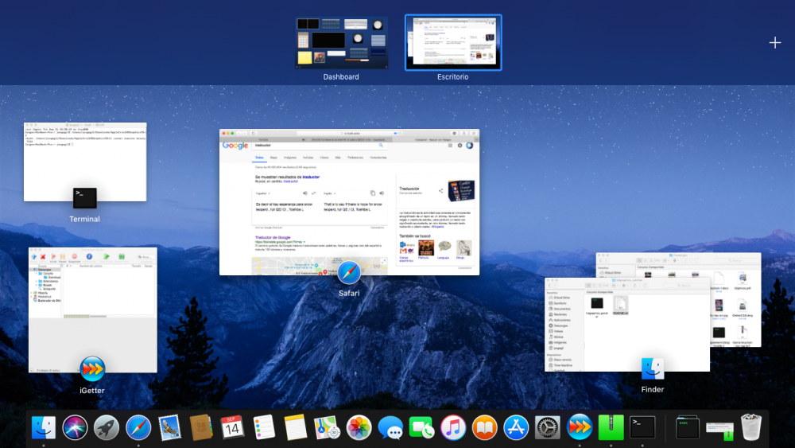This screenshot has height=448, width=795.
Task: Click Terminal badge icon under Terminal window
Action: pos(85,198)
